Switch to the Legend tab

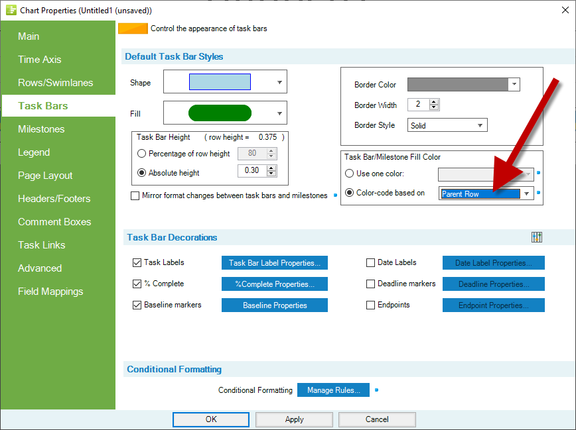(34, 152)
